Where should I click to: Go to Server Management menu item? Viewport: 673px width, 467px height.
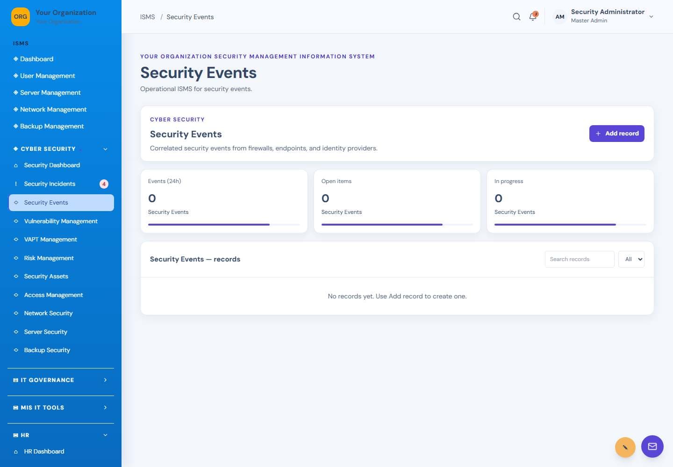point(50,92)
